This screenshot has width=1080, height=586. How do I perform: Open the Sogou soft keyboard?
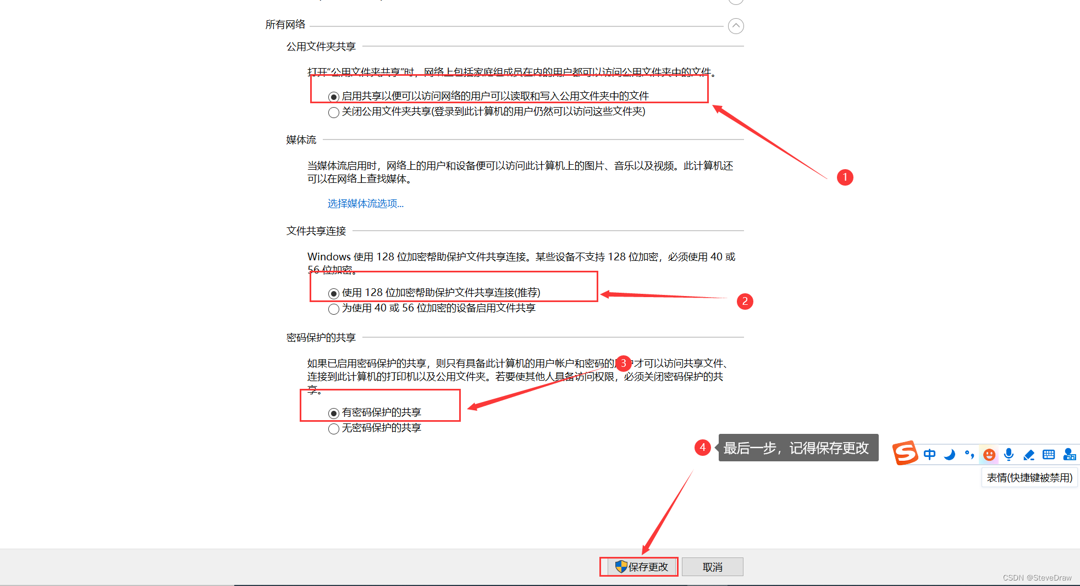click(1048, 454)
